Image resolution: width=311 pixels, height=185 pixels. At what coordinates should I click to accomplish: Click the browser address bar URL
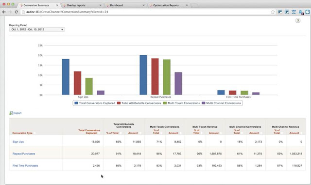click(x=67, y=12)
